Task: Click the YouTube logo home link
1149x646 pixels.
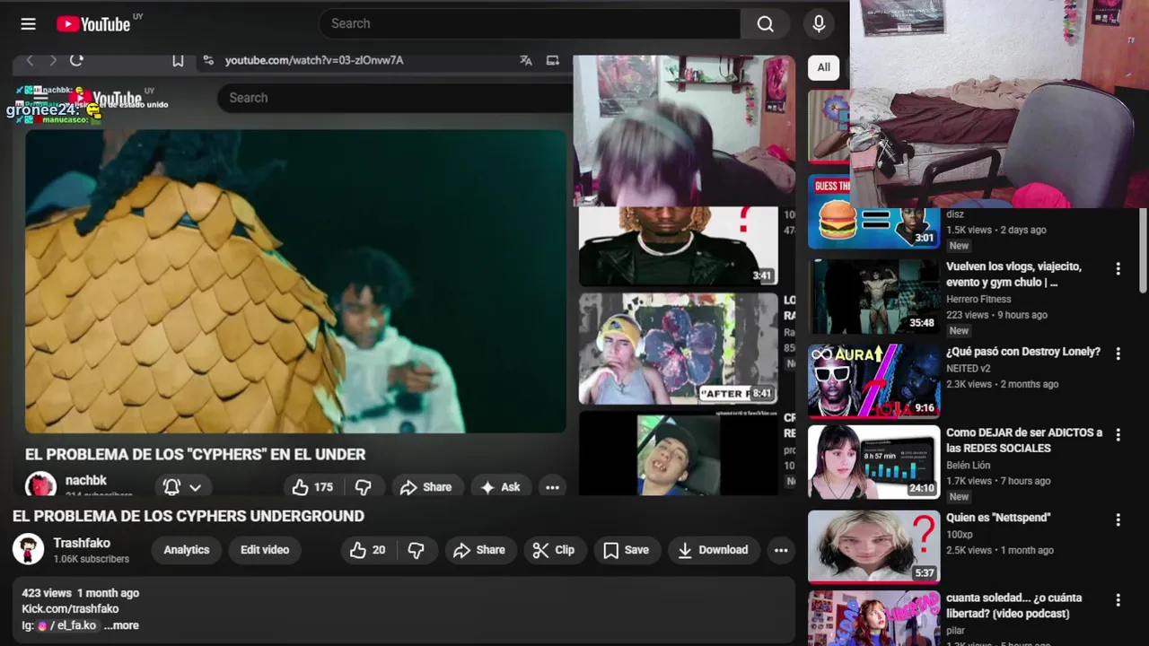Action: [93, 24]
